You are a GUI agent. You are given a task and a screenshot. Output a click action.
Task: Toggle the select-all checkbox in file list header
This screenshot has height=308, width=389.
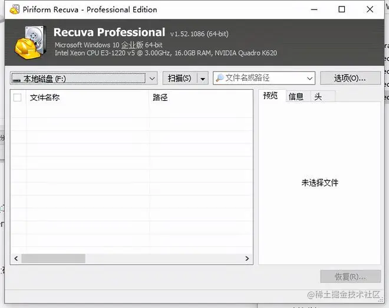pos(17,97)
